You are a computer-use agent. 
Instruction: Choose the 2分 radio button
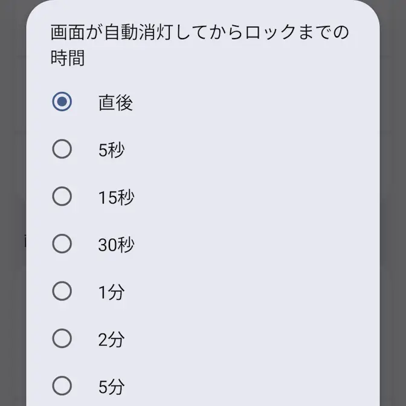pyautogui.click(x=62, y=339)
